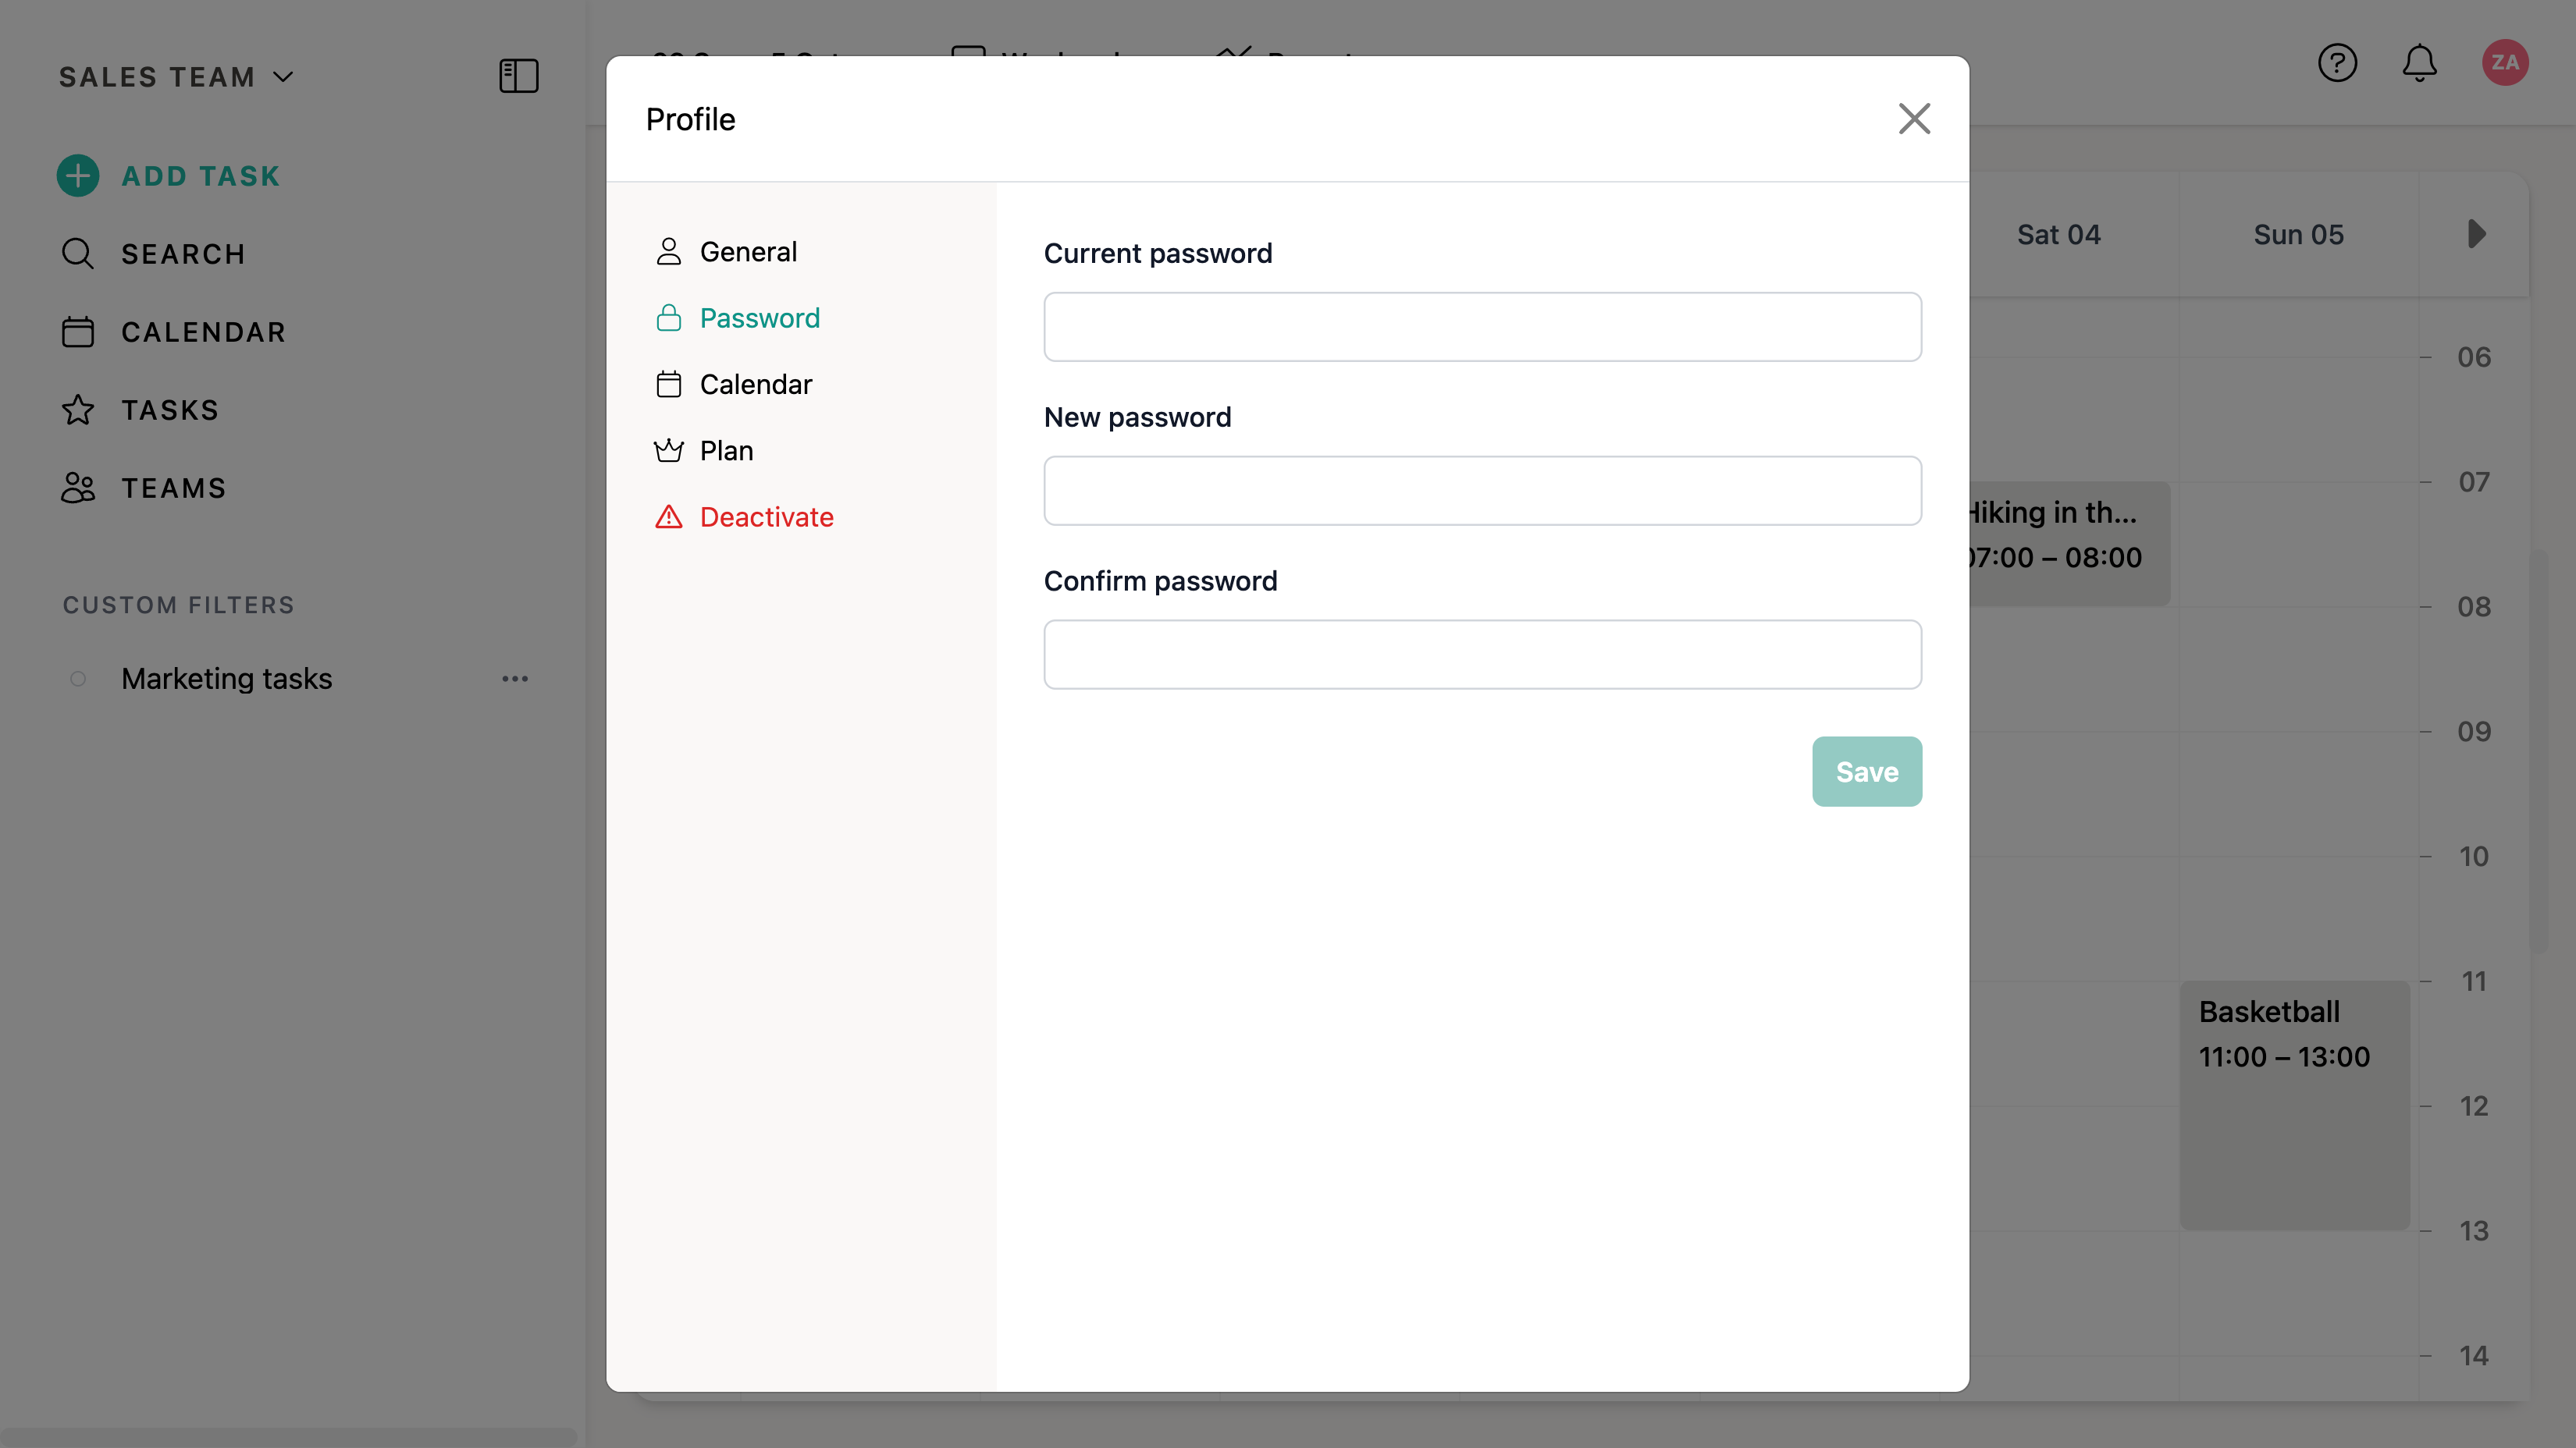The width and height of the screenshot is (2576, 1448).
Task: Go to next days with calendar arrow
Action: tap(2476, 235)
